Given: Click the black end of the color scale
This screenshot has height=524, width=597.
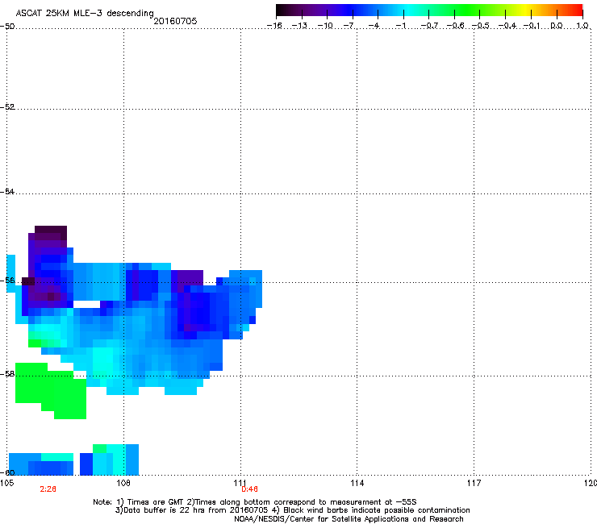Looking at the screenshot, I should tap(281, 10).
